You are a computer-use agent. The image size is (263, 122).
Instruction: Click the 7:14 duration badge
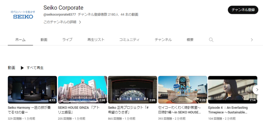[252, 100]
